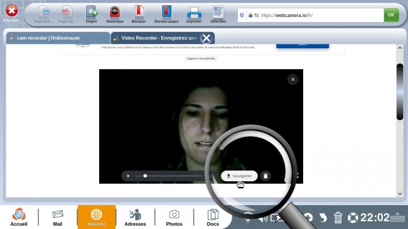Click the padlock site security icon
The width and height of the screenshot is (408, 229).
pos(250,15)
